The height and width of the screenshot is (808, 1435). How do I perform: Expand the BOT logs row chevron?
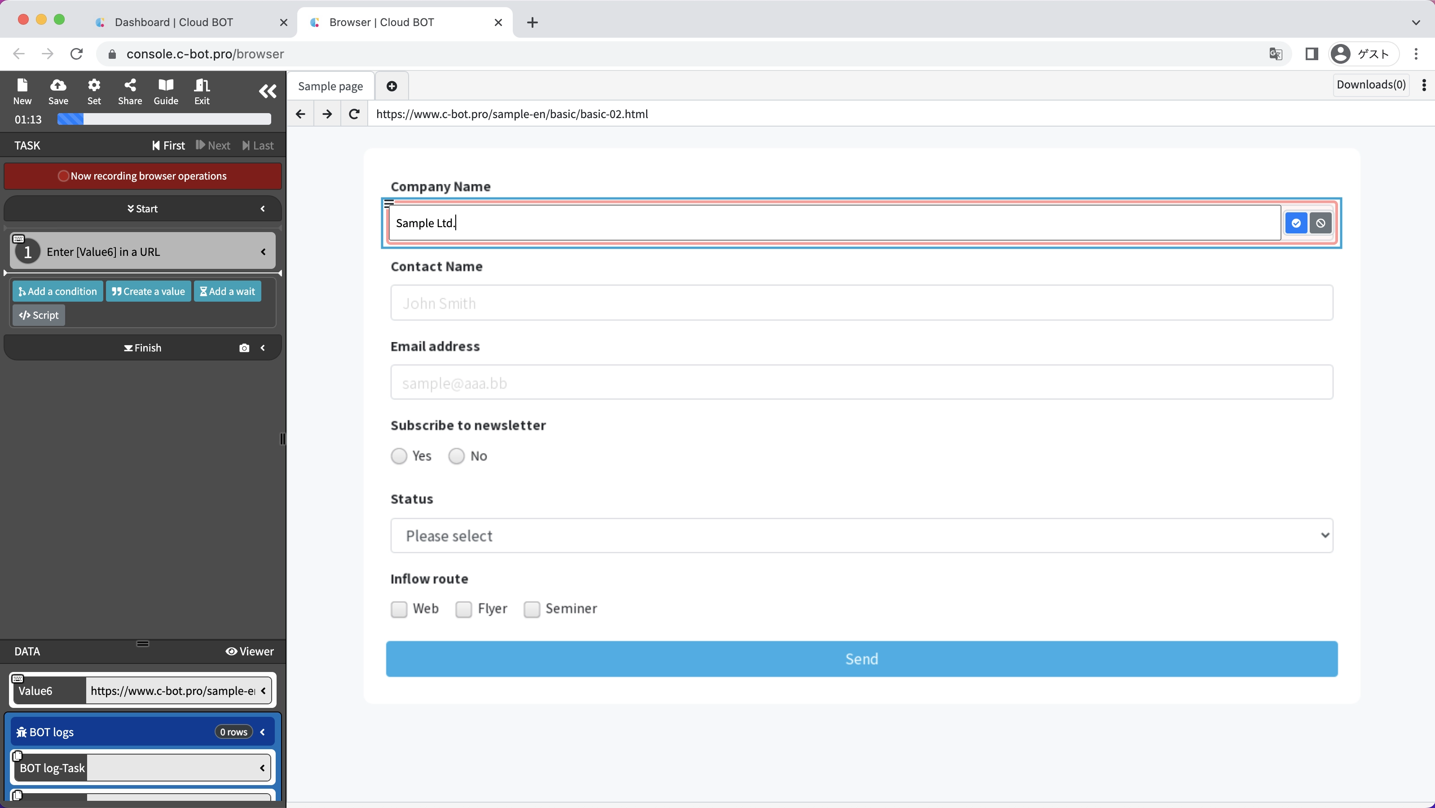(x=263, y=732)
